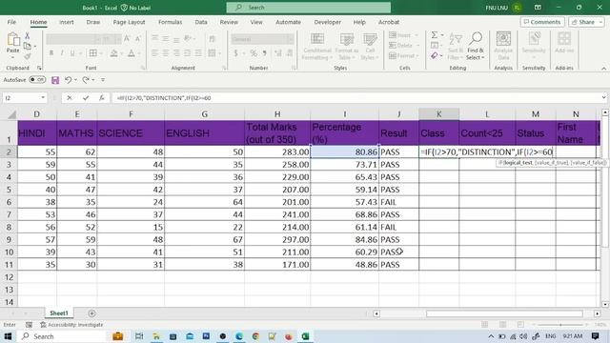Open Cell Styles gallery
Screen dimensions: 610x343
370,47
